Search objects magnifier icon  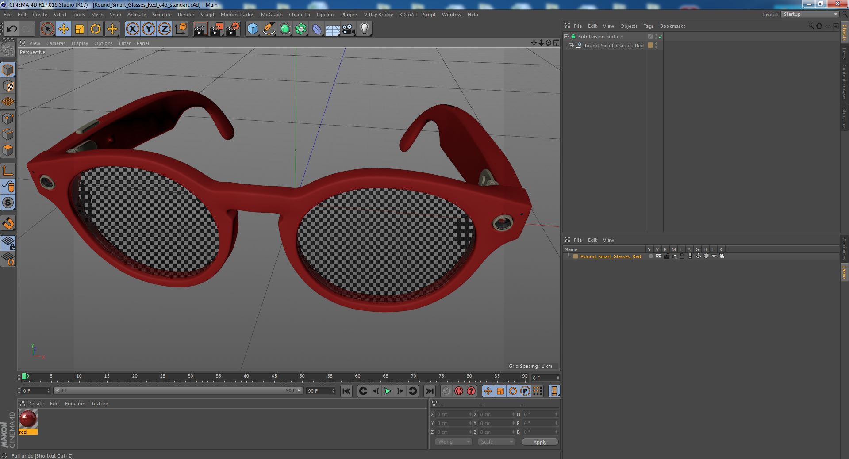click(811, 26)
